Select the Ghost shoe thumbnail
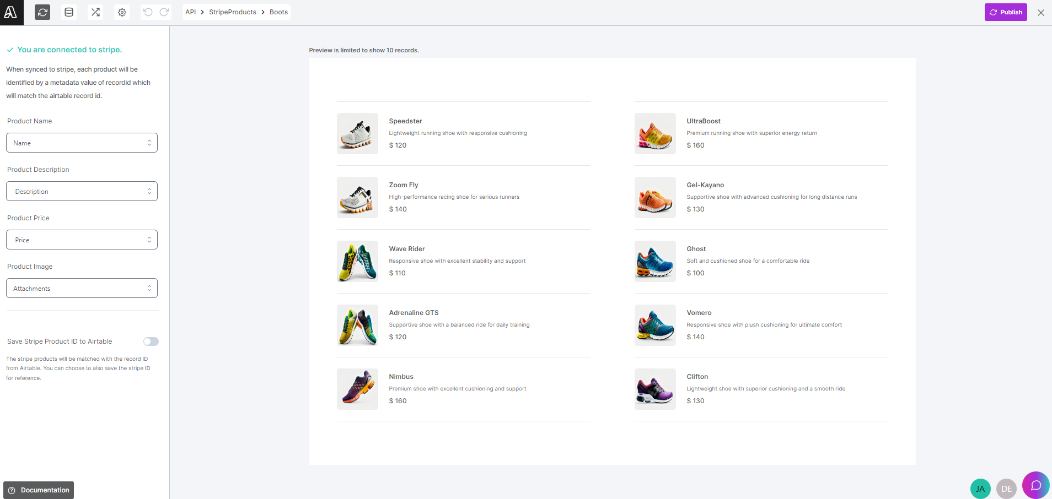Image resolution: width=1052 pixels, height=499 pixels. [x=655, y=261]
